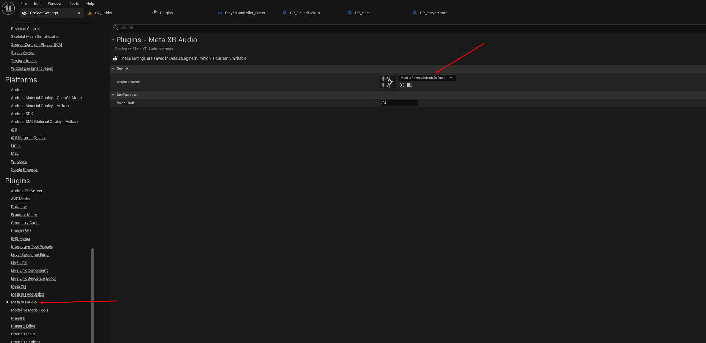Open iOS platform settings
Viewport: 706px width, 343px height.
coord(14,130)
